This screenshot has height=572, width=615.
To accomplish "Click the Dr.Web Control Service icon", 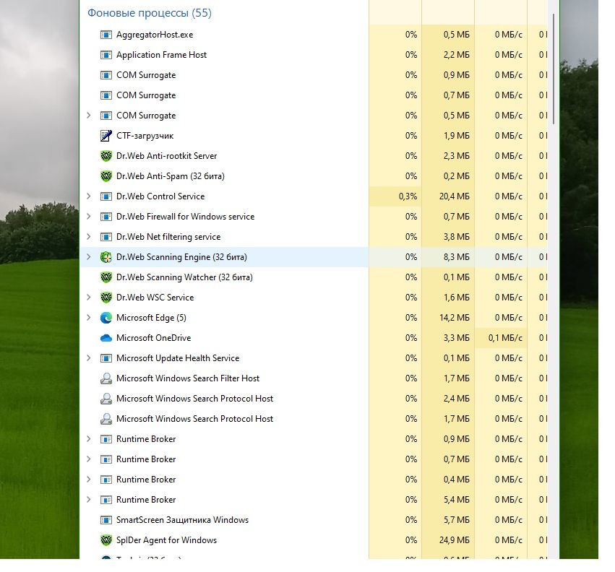I will coord(106,196).
